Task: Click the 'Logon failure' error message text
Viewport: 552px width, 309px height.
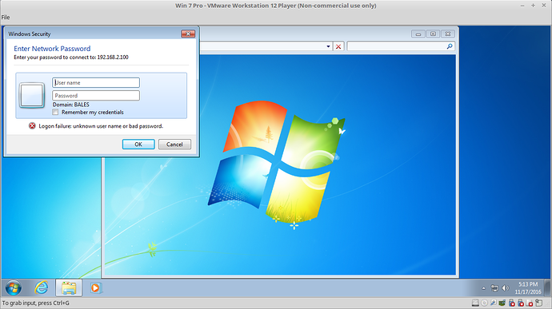Action: 101,126
